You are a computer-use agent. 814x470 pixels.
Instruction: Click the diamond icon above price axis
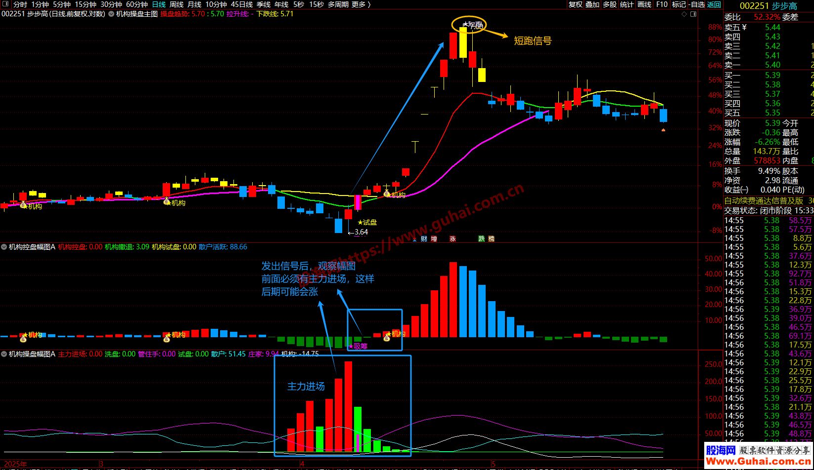pyautogui.click(x=684, y=14)
